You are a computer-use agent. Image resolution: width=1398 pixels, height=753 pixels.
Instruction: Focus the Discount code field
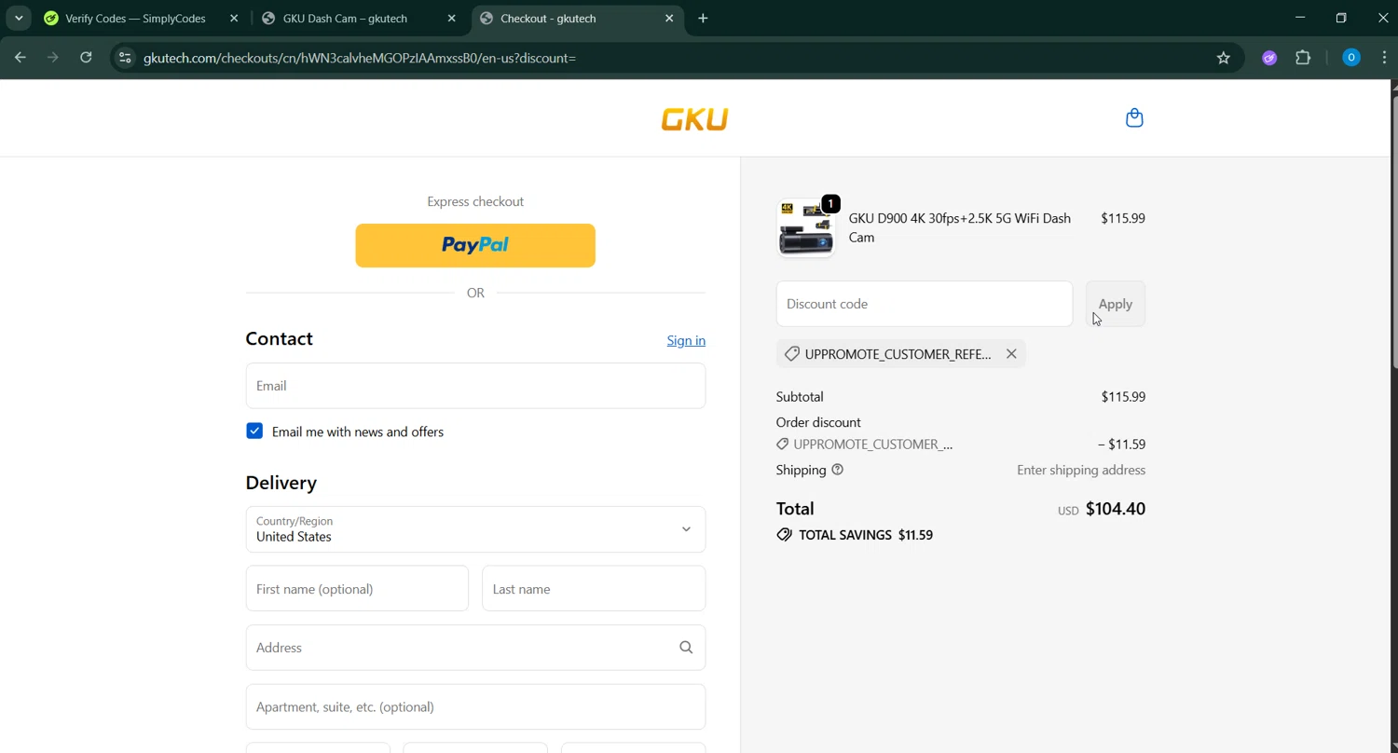[925, 304]
